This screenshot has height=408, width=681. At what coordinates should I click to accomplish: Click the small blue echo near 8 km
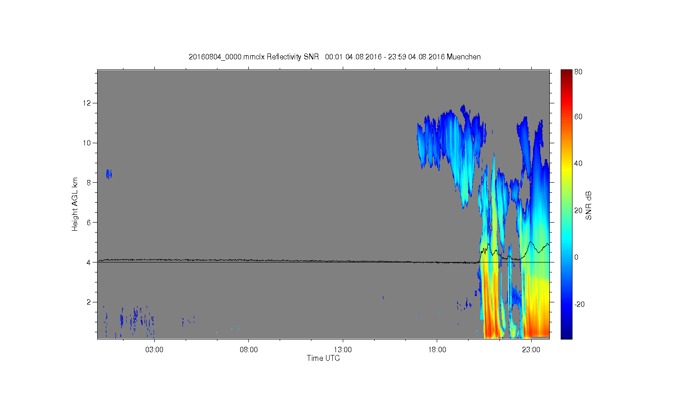[x=109, y=174]
